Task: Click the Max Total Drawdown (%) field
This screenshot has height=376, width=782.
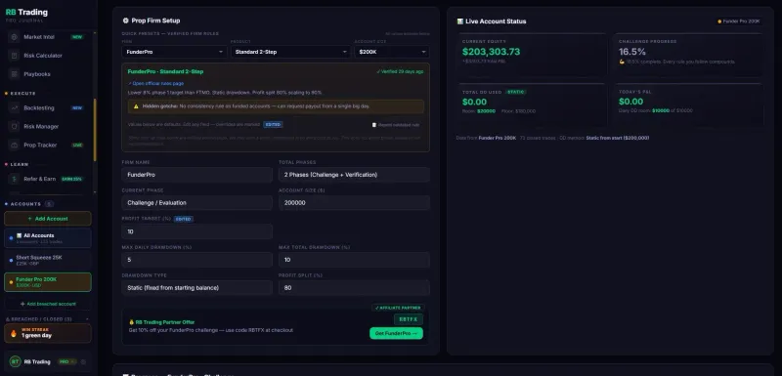Action: 354,260
